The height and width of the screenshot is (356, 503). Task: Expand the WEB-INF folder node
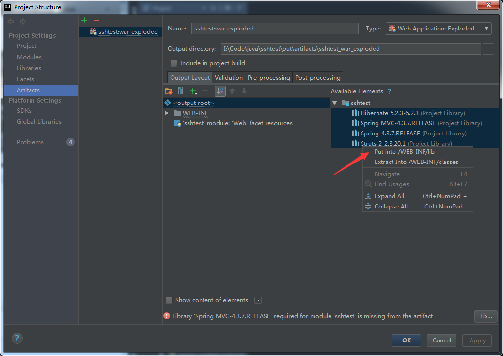tap(167, 113)
